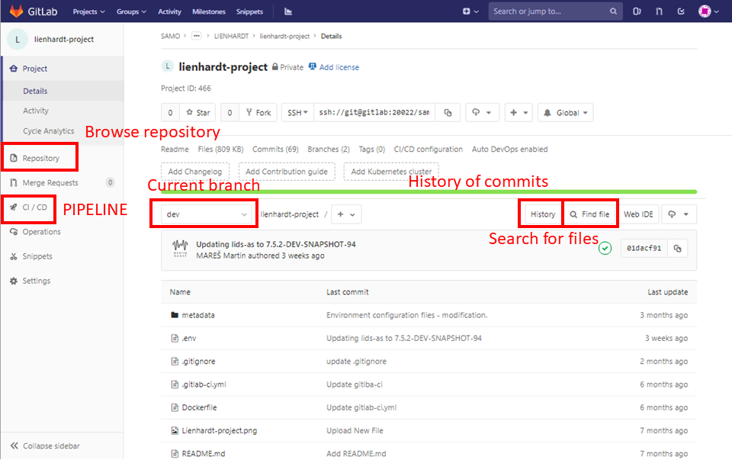
Task: Open the Dockerfile file
Action: (x=199, y=407)
